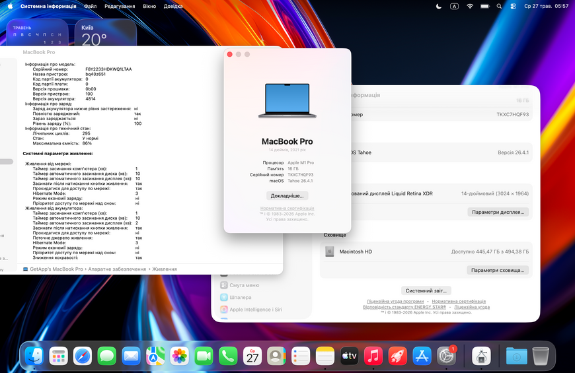Close the About This Mac window
This screenshot has width=575, height=373.
click(x=229, y=54)
